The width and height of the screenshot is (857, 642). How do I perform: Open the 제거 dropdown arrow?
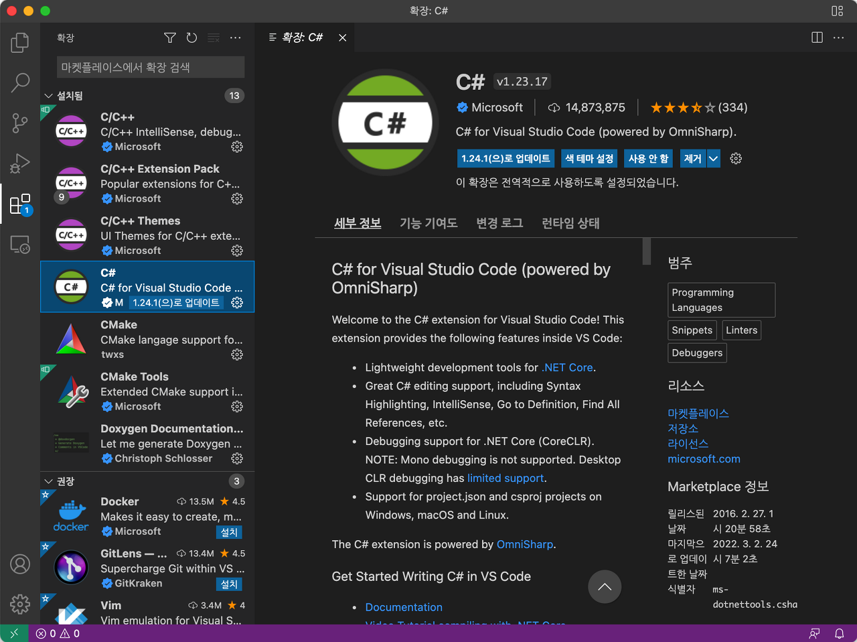coord(713,159)
